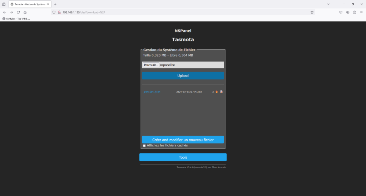This screenshot has width=366, height=196.
Task: Click the Tools button
Action: [183, 157]
